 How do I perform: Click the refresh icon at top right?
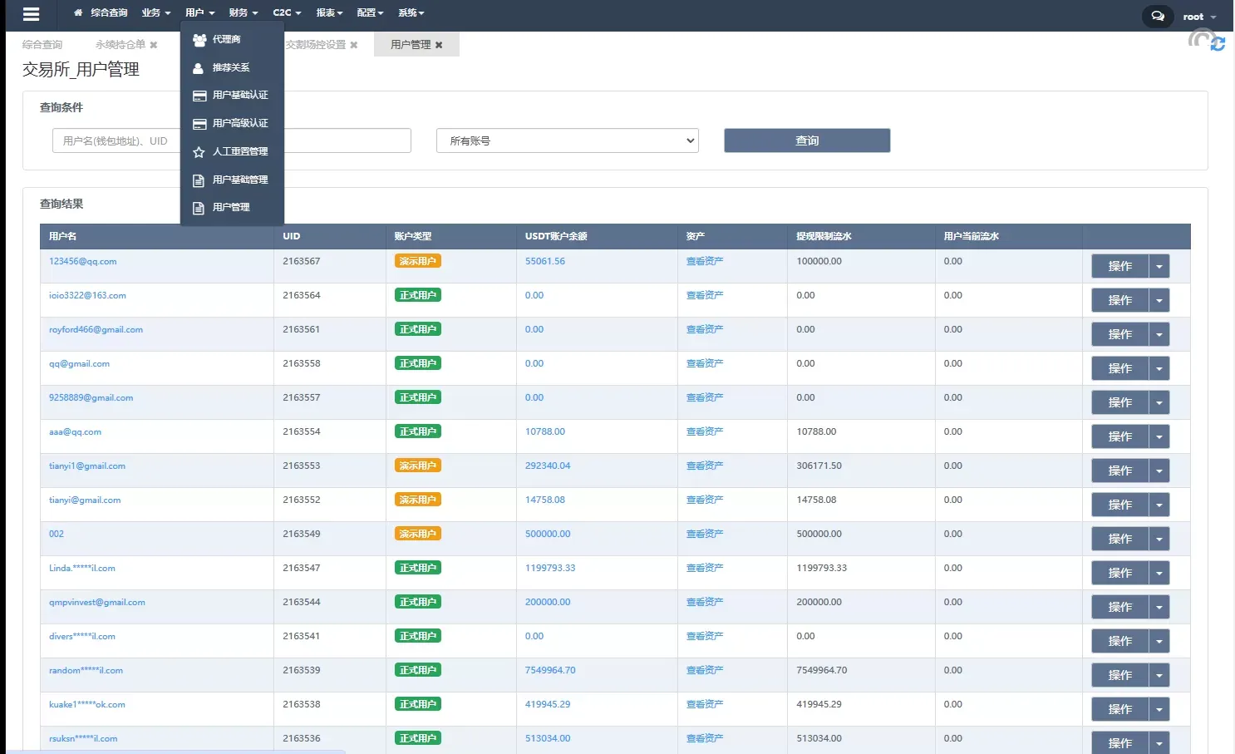(1218, 44)
